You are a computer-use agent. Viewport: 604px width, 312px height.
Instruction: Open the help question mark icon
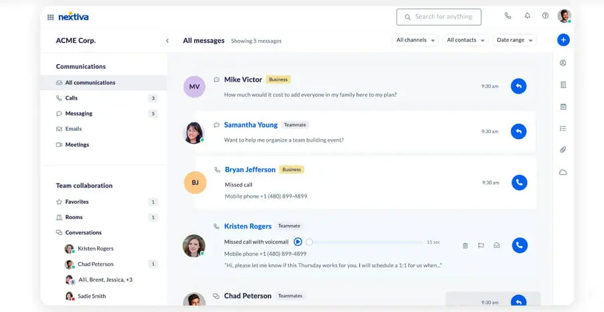click(x=545, y=16)
